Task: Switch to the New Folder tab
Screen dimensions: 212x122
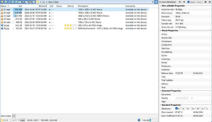Action: click(6, 116)
